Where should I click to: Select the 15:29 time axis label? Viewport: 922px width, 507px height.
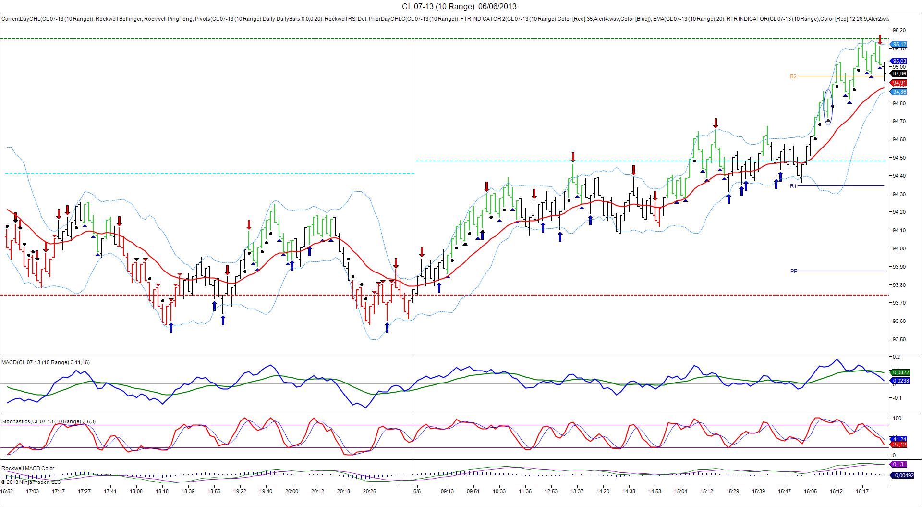click(732, 491)
